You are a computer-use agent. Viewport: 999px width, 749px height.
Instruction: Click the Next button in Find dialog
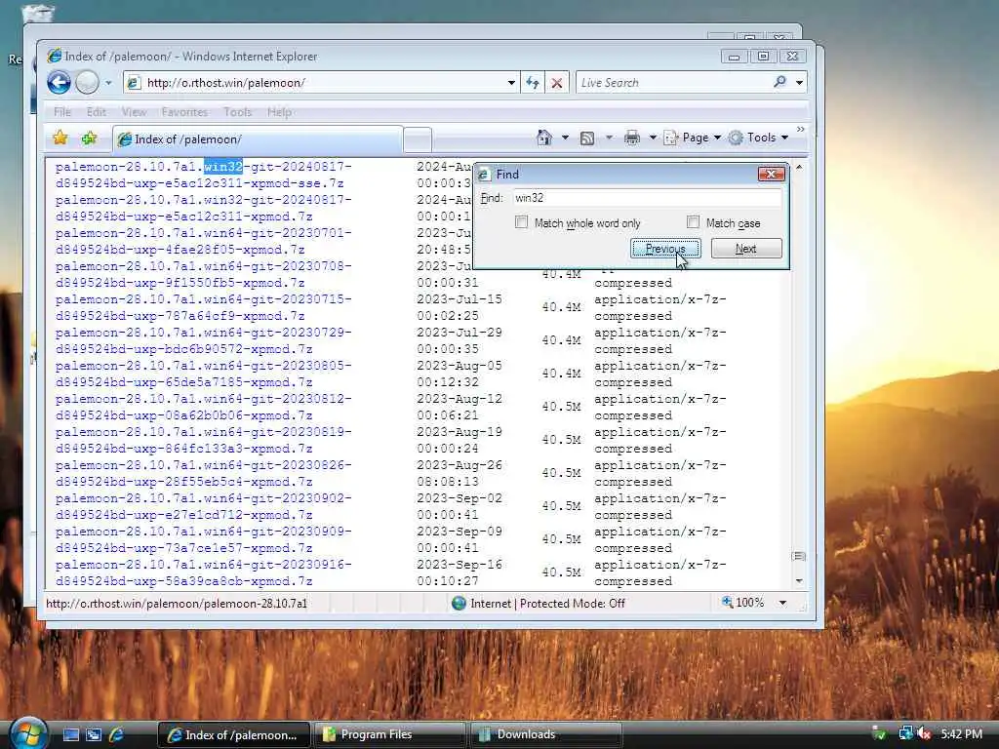coord(746,249)
